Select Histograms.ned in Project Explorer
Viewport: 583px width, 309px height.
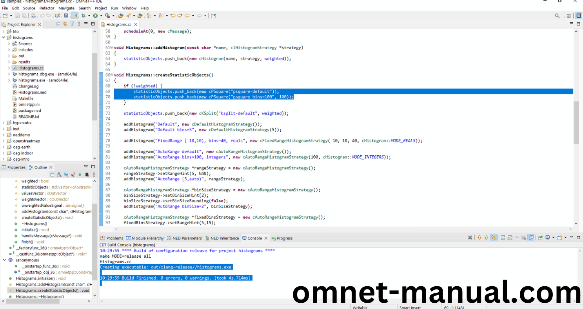[32, 92]
